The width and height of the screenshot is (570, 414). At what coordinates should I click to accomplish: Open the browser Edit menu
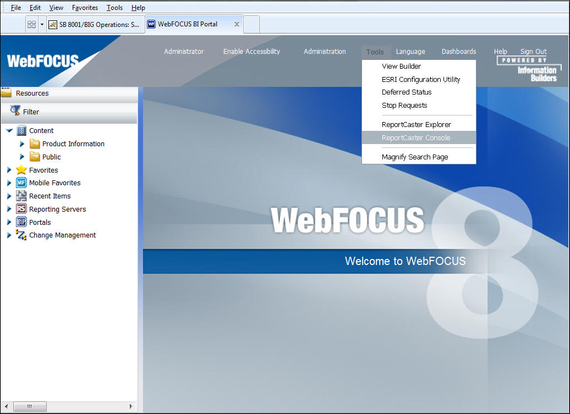tap(35, 7)
